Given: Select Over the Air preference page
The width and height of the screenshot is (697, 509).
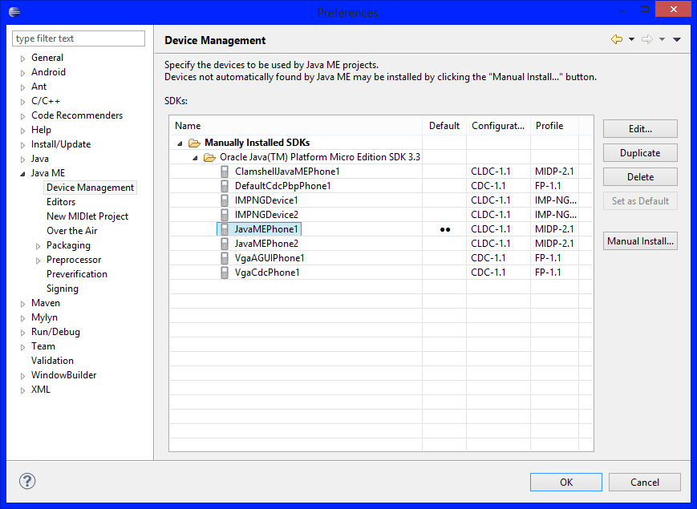Looking at the screenshot, I should point(71,231).
